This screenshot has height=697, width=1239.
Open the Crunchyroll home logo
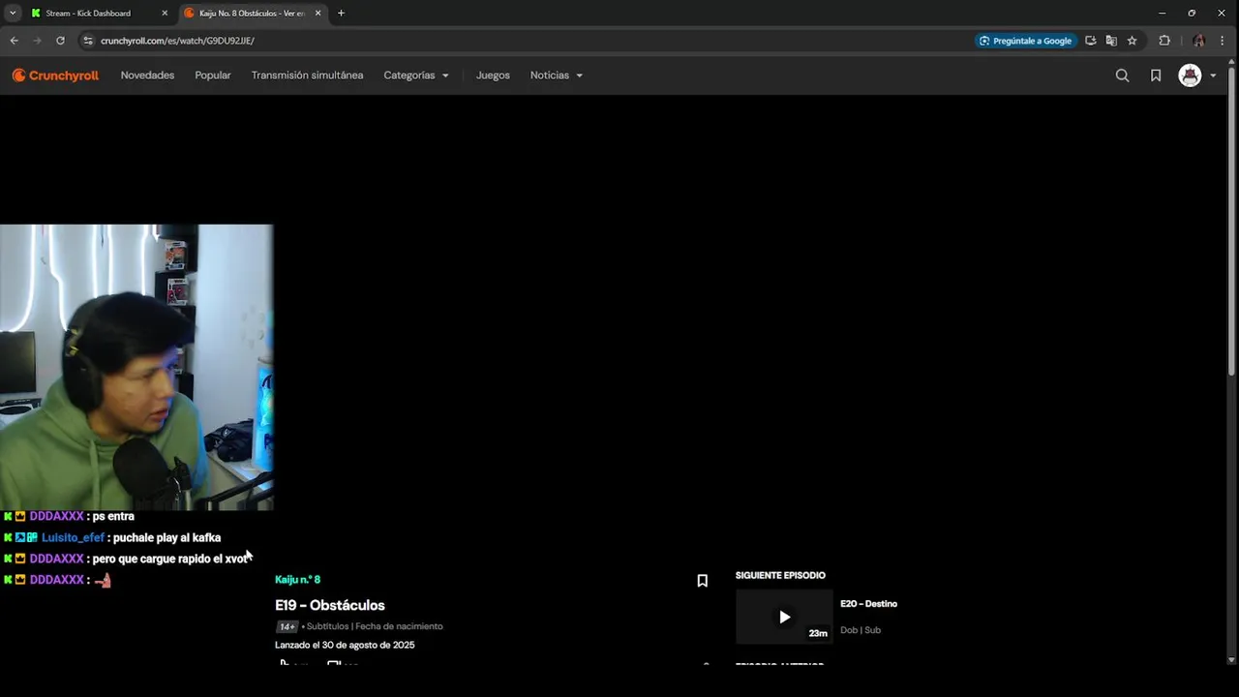point(55,76)
